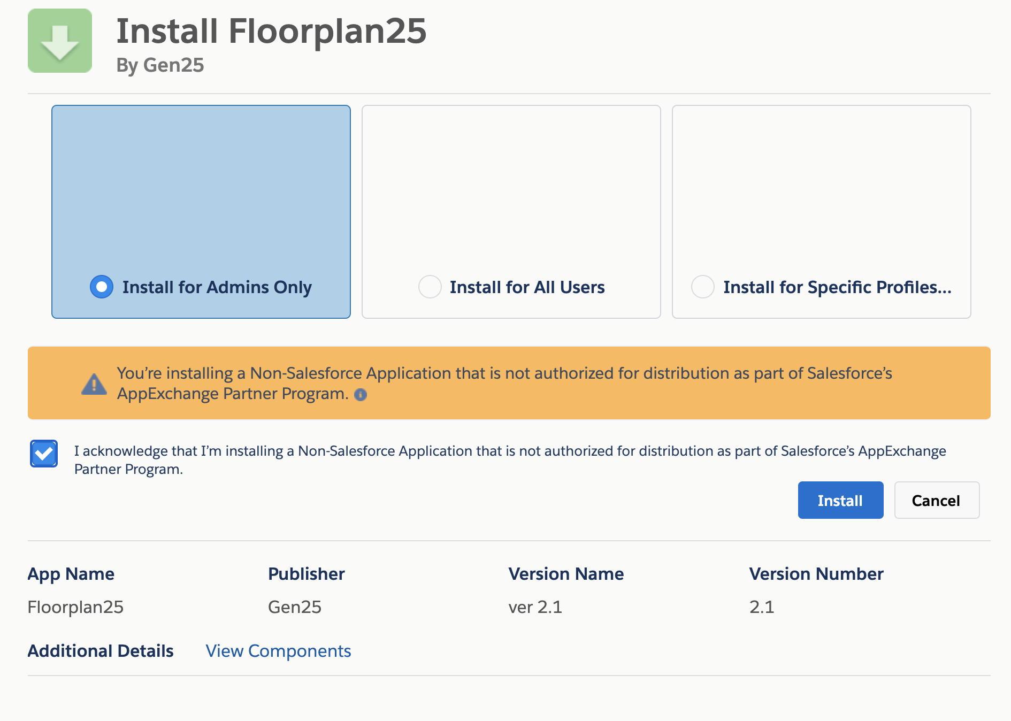Viewport: 1011px width, 721px height.
Task: Click the Install for All Users radio circle
Action: click(x=430, y=287)
